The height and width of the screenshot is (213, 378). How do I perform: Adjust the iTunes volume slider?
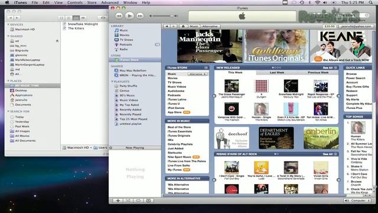point(163,16)
